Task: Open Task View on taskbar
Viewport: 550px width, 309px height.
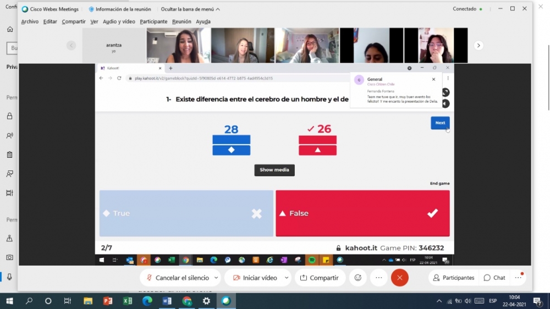Action: (67, 301)
